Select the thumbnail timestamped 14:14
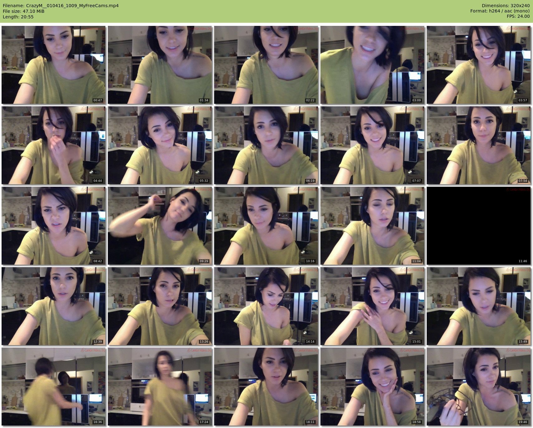The width and height of the screenshot is (533, 428). [x=266, y=306]
